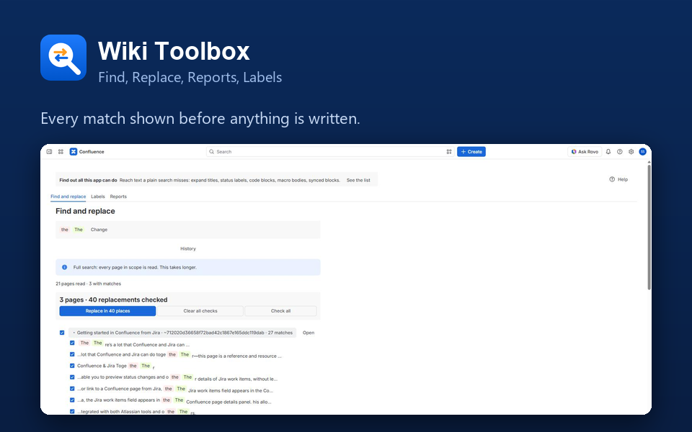
Task: Click Change next to the search terms
Action: coord(99,230)
